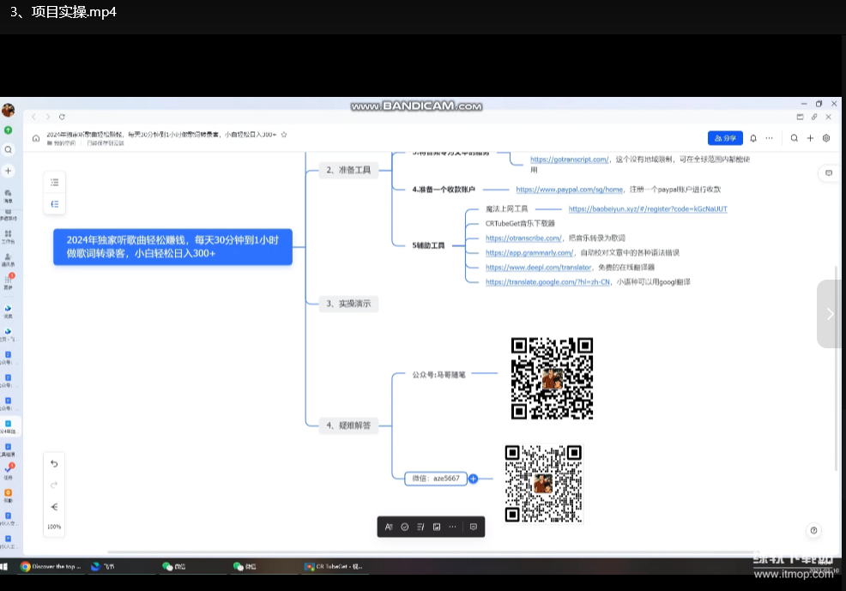This screenshot has width=846, height=591.
Task: Select the 5辅助工具 node
Action: tap(428, 245)
